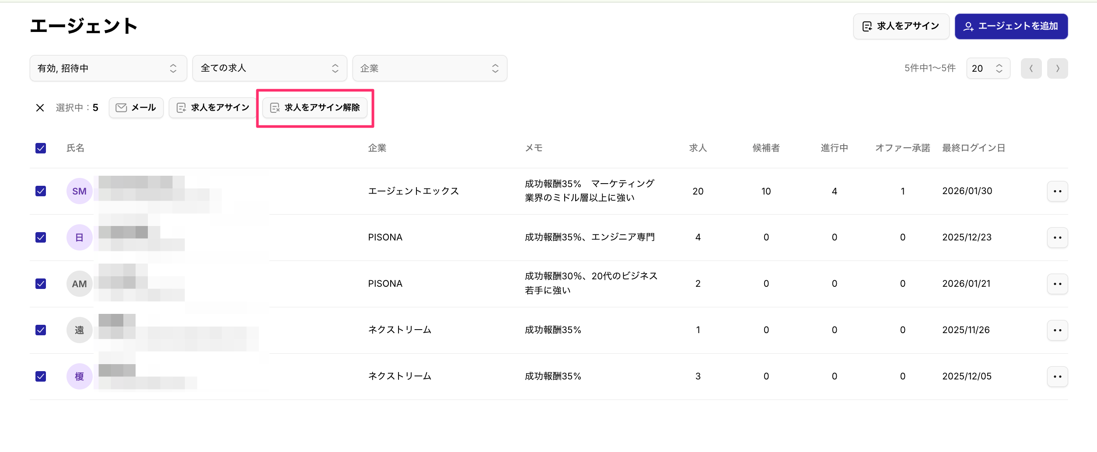Image resolution: width=1097 pixels, height=452 pixels.
Task: Open more options for the 2025/11/26 row
Action: [1057, 330]
